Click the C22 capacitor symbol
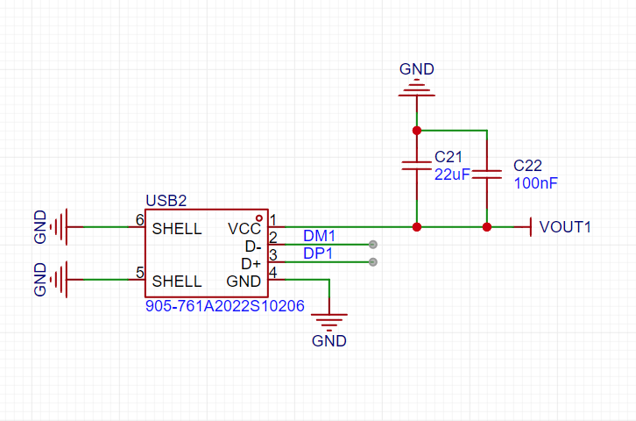 [487, 175]
